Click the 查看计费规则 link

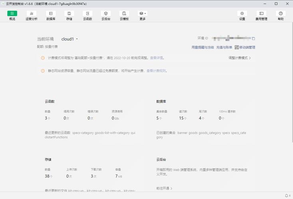(x=156, y=71)
